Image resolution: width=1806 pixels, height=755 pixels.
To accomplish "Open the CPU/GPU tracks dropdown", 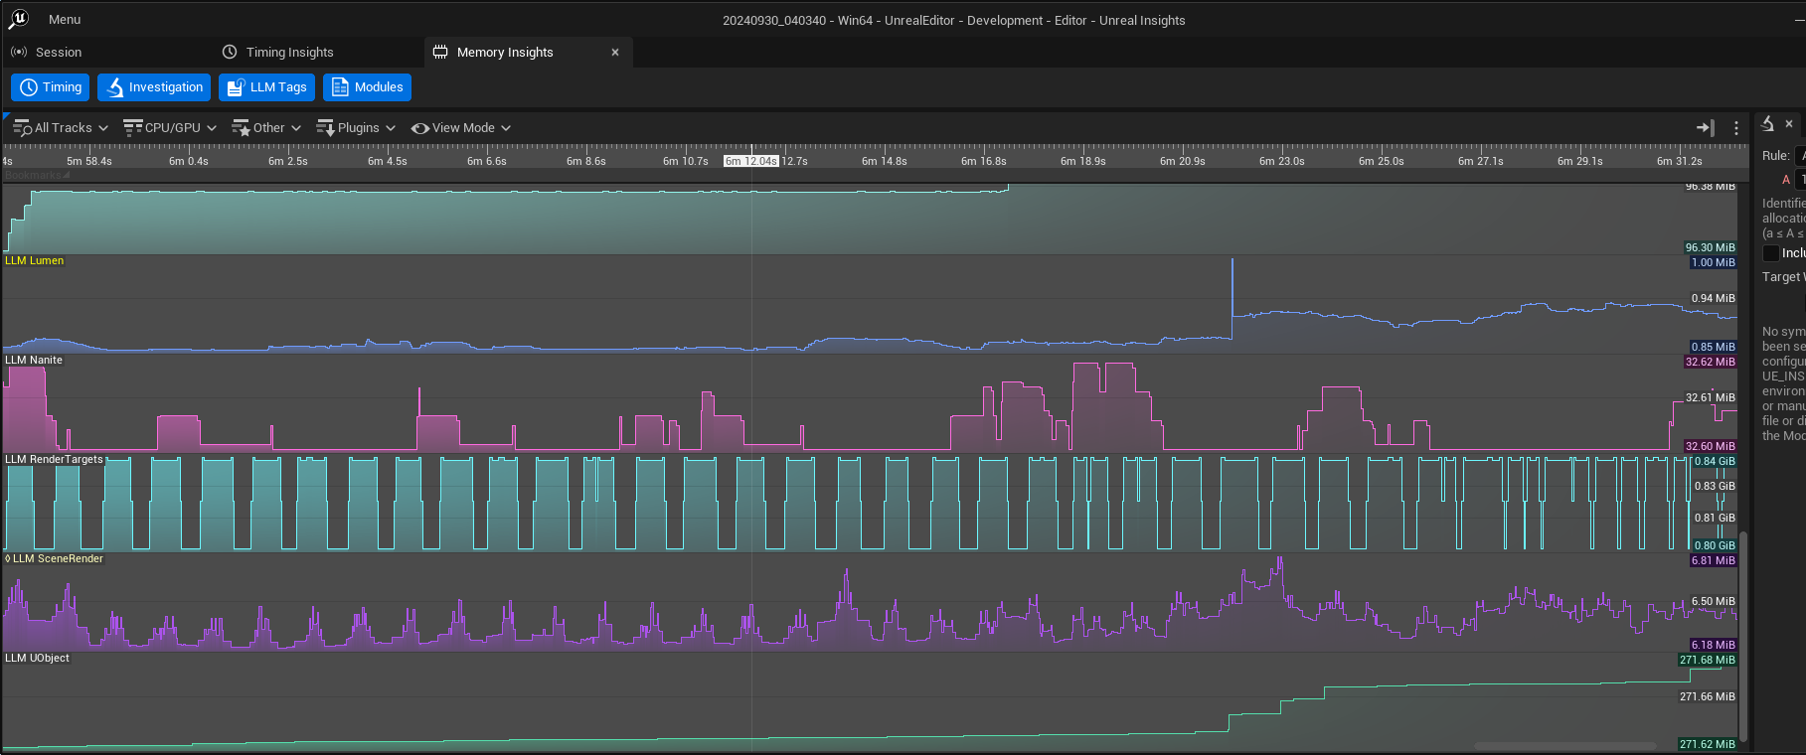I will pyautogui.click(x=170, y=128).
